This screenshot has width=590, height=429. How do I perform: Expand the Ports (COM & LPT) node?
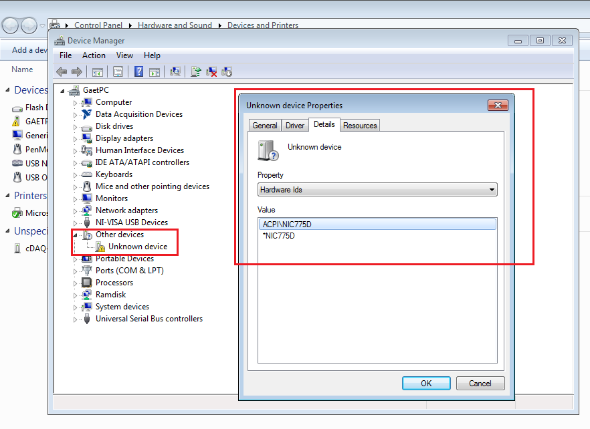[75, 271]
